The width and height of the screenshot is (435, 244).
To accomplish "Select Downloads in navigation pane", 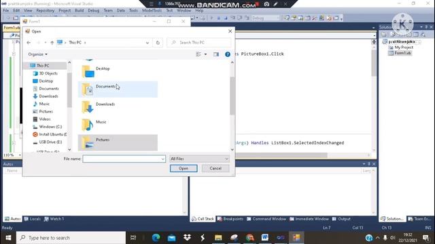I will pyautogui.click(x=48, y=96).
